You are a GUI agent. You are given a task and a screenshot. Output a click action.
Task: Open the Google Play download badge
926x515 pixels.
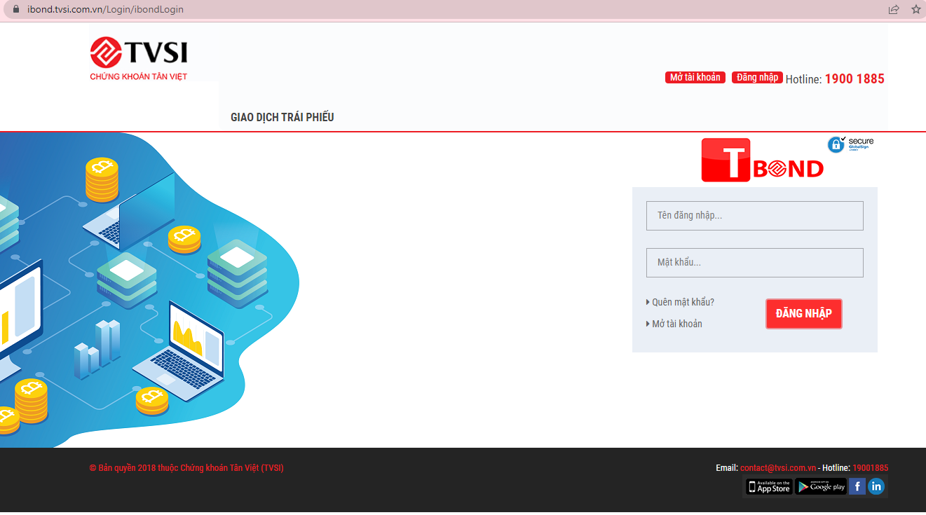820,487
